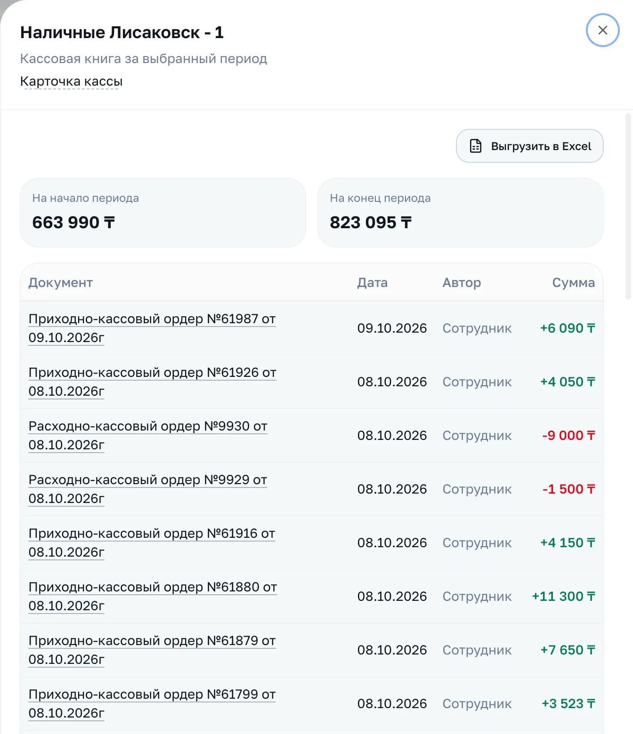Click the Кассовая книга за выбранный период subtitle
The height and width of the screenshot is (734, 633).
(144, 59)
